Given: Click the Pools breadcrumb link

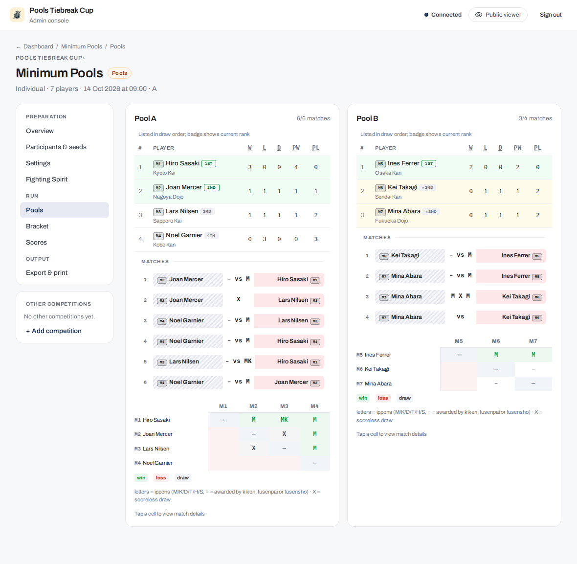Looking at the screenshot, I should coord(117,46).
